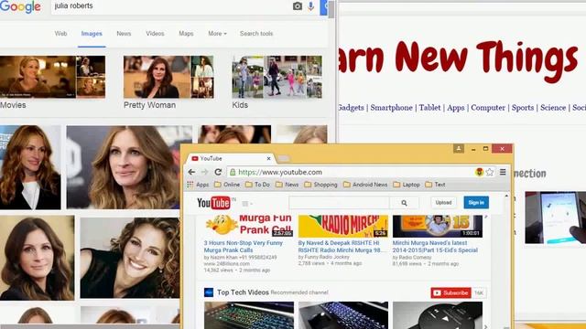The width and height of the screenshot is (586, 329).
Task: Open the Chrome hamburger menu
Action: [x=503, y=172]
